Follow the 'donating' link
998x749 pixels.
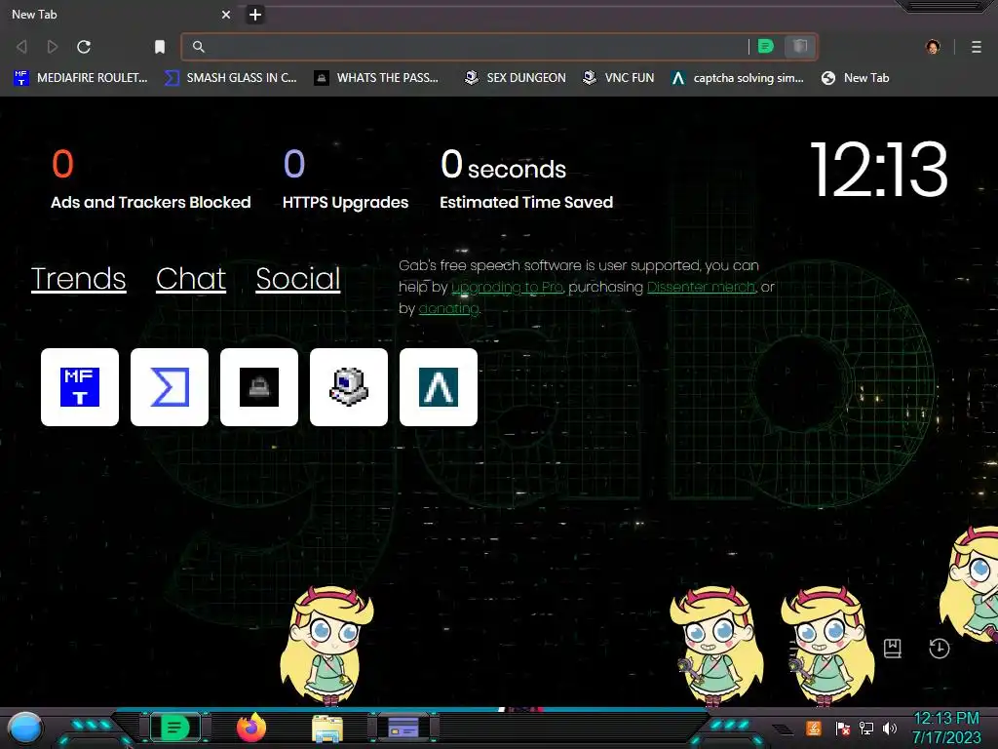point(448,309)
